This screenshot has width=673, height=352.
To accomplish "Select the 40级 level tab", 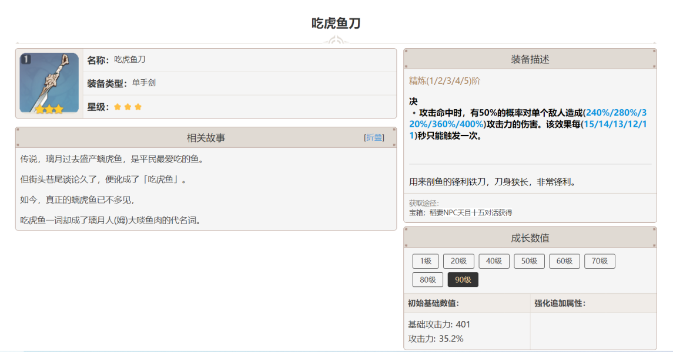I will (494, 261).
